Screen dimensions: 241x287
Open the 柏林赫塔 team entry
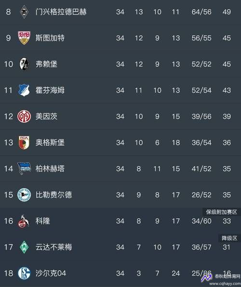click(x=50, y=169)
